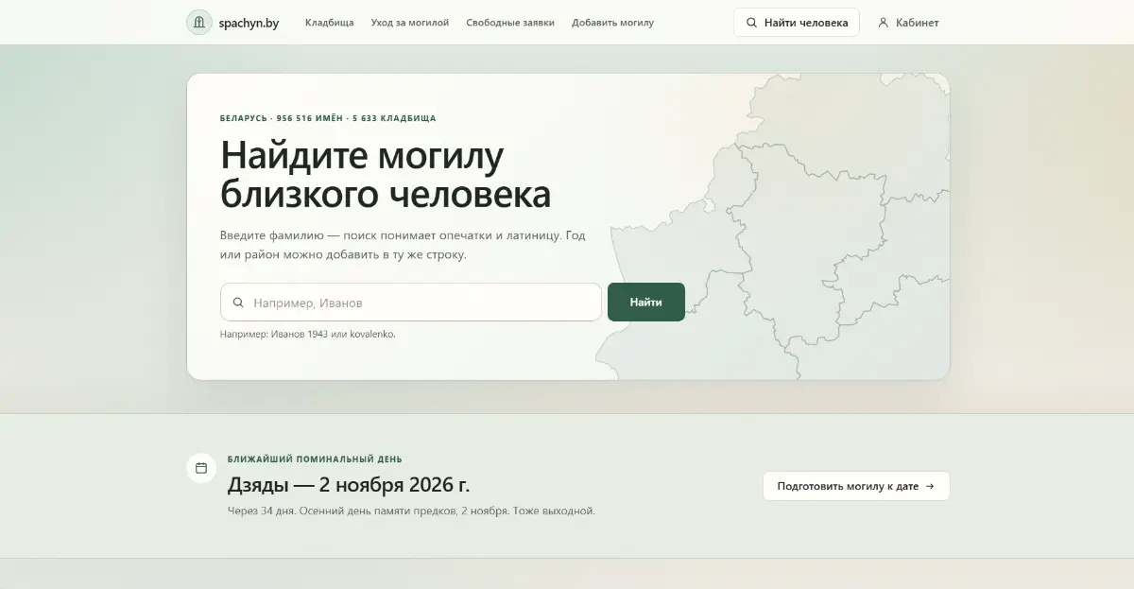Click the Найти человека header button
The image size is (1134, 589).
(x=797, y=23)
